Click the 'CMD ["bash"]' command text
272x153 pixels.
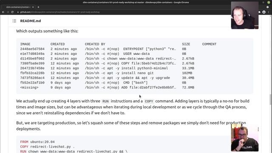click(x=135, y=83)
